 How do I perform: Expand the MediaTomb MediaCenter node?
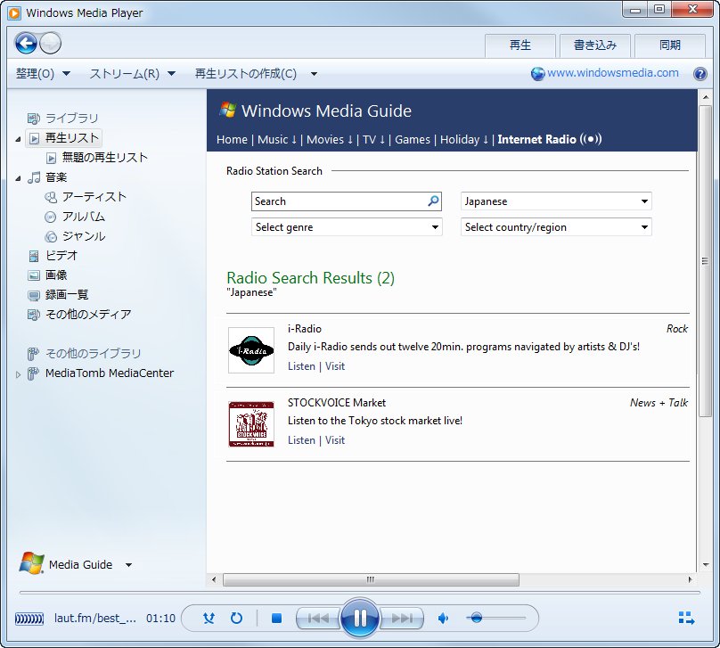pyautogui.click(x=18, y=374)
